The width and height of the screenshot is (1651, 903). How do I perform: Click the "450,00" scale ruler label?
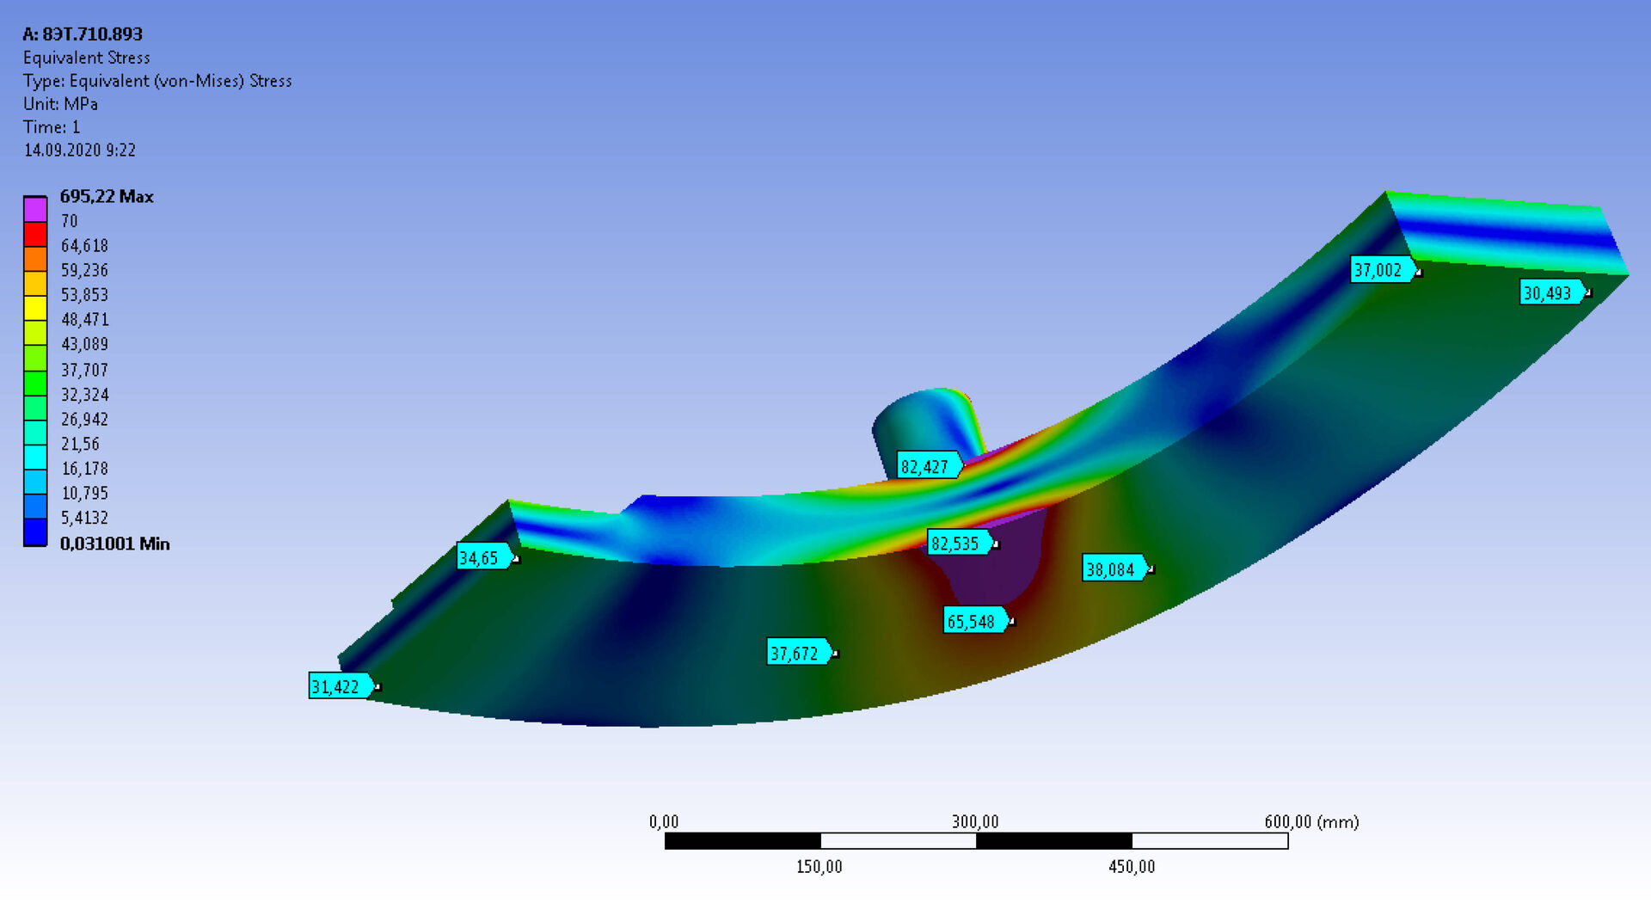pyautogui.click(x=1132, y=867)
